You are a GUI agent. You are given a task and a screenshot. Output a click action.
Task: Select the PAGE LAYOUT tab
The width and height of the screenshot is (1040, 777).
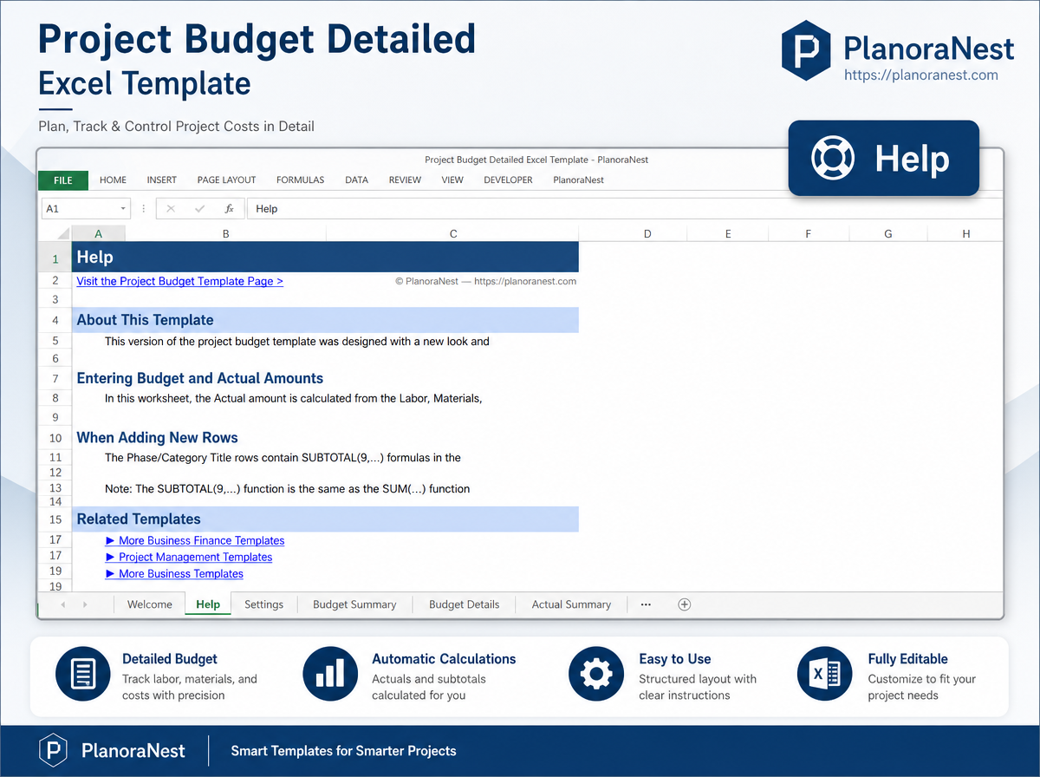[x=226, y=180]
